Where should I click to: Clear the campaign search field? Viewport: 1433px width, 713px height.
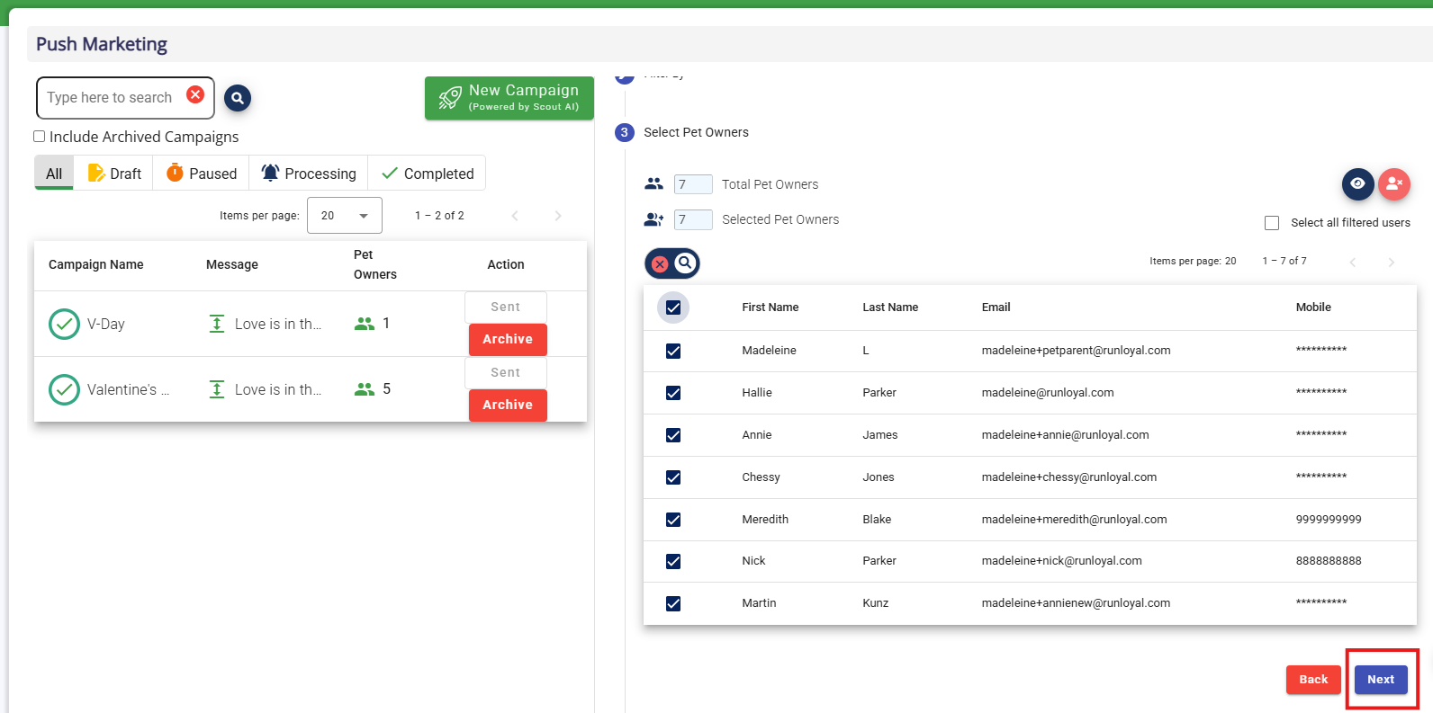(x=195, y=94)
